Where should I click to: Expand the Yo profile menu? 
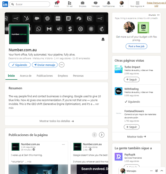121,4
